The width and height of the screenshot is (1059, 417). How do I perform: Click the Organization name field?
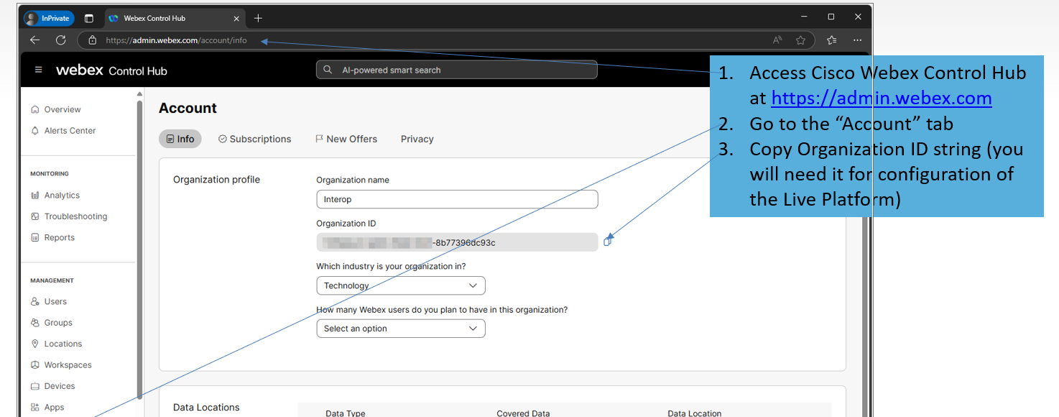coord(457,199)
